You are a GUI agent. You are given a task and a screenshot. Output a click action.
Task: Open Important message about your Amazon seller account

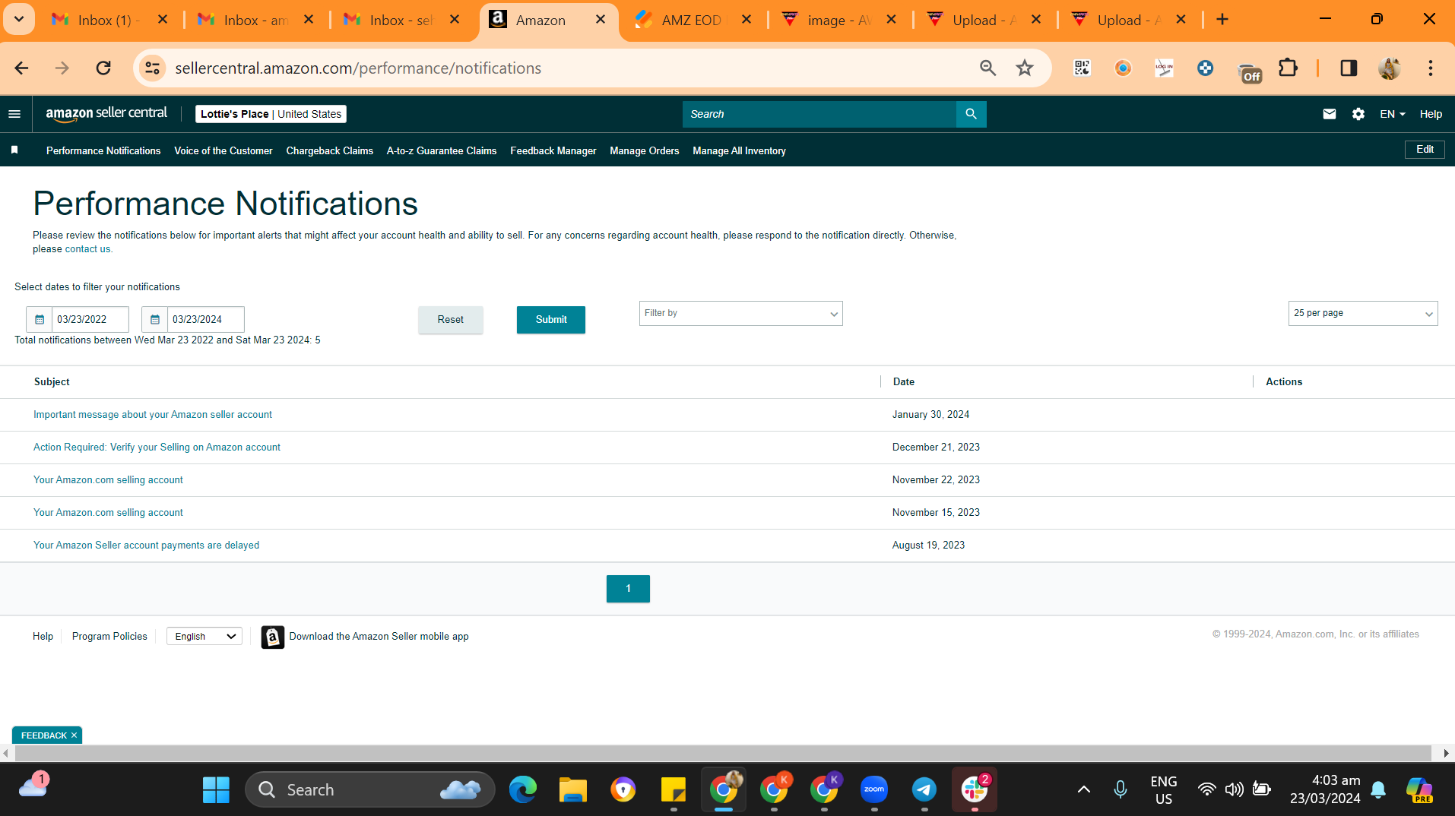(x=153, y=415)
